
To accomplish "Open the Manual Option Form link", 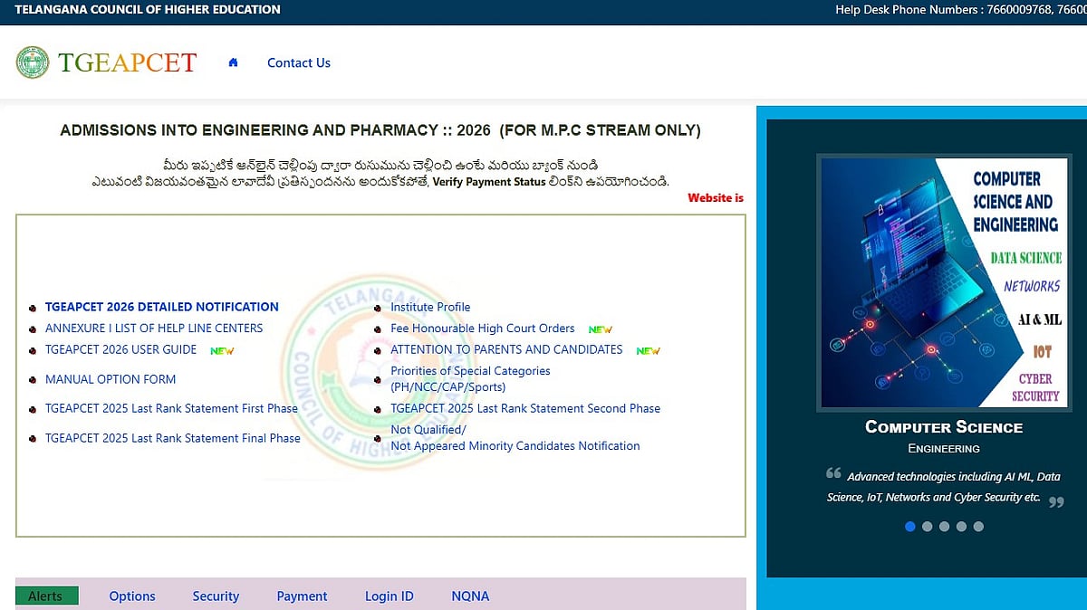I will coord(111,379).
